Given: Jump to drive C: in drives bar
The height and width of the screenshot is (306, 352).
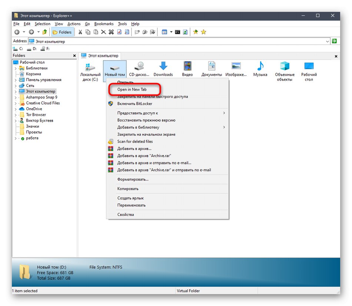Looking at the screenshot, I should (x=18, y=49).
